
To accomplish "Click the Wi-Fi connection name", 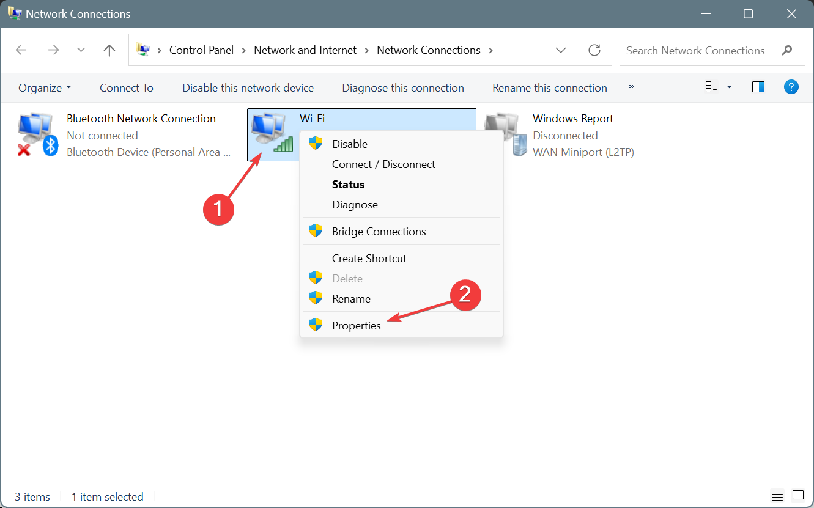I will (312, 119).
